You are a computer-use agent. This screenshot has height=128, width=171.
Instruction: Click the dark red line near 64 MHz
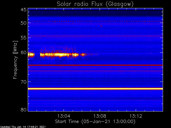(95, 65)
